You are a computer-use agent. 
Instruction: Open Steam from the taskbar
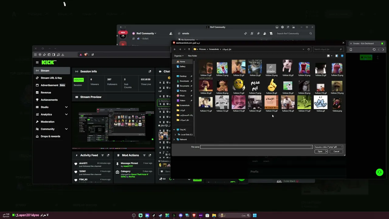[160, 215]
